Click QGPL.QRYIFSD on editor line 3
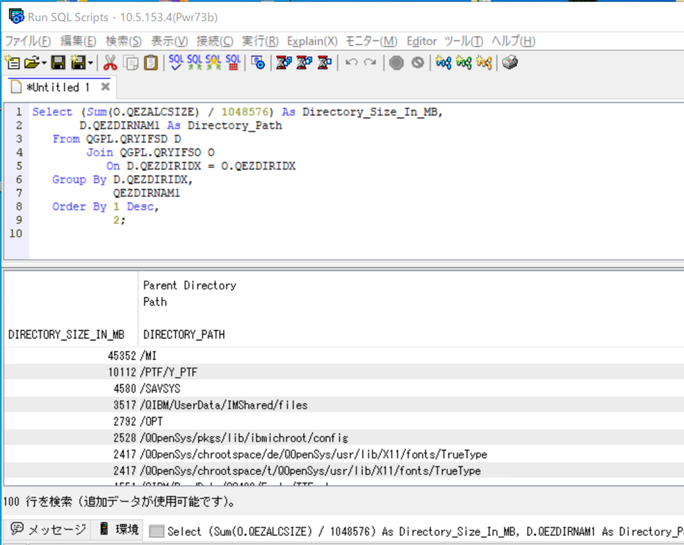 (x=127, y=139)
